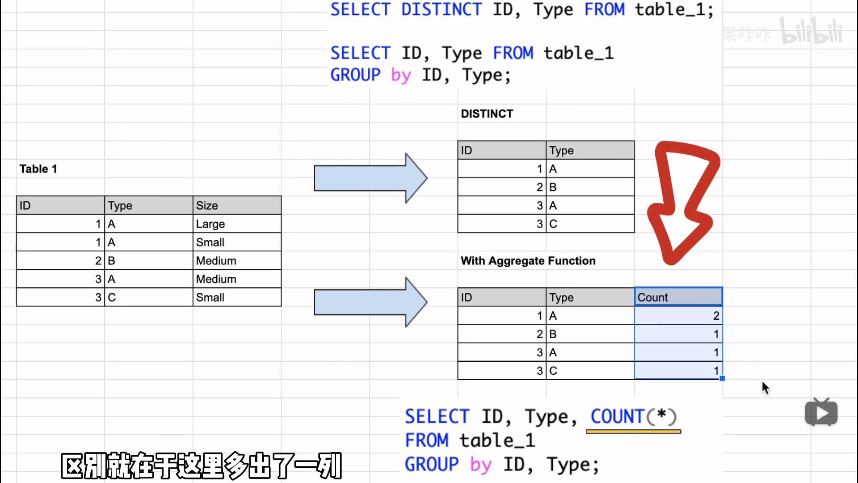Click the blue fill handle on Count column
Viewport: 858px width, 483px height.
(x=722, y=378)
